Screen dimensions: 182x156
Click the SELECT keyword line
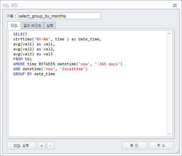point(20,34)
